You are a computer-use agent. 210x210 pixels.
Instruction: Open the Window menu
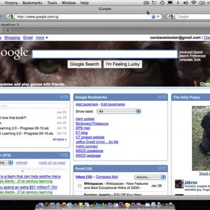click(x=69, y=3)
